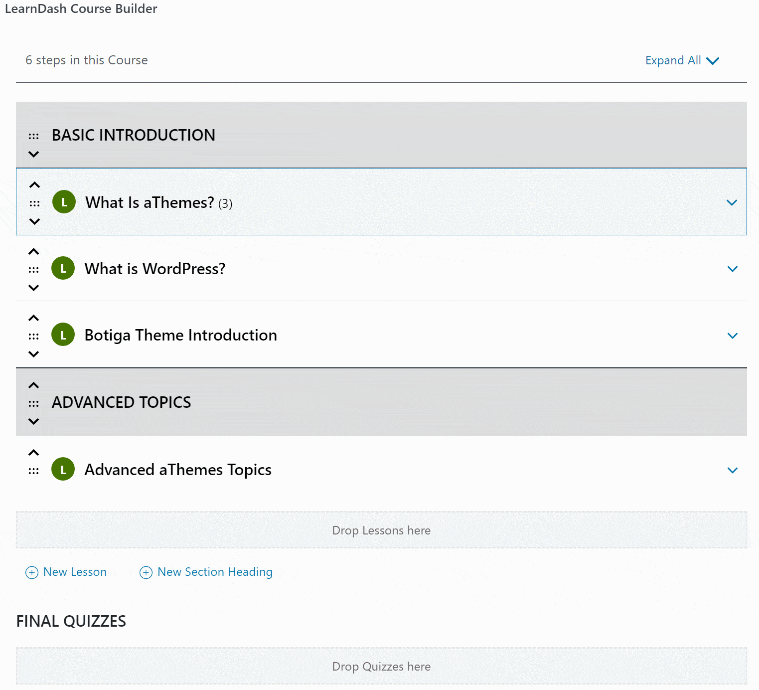Screen dimensions: 759x690
Task: Click the 6 steps in this Course text
Action: point(87,60)
